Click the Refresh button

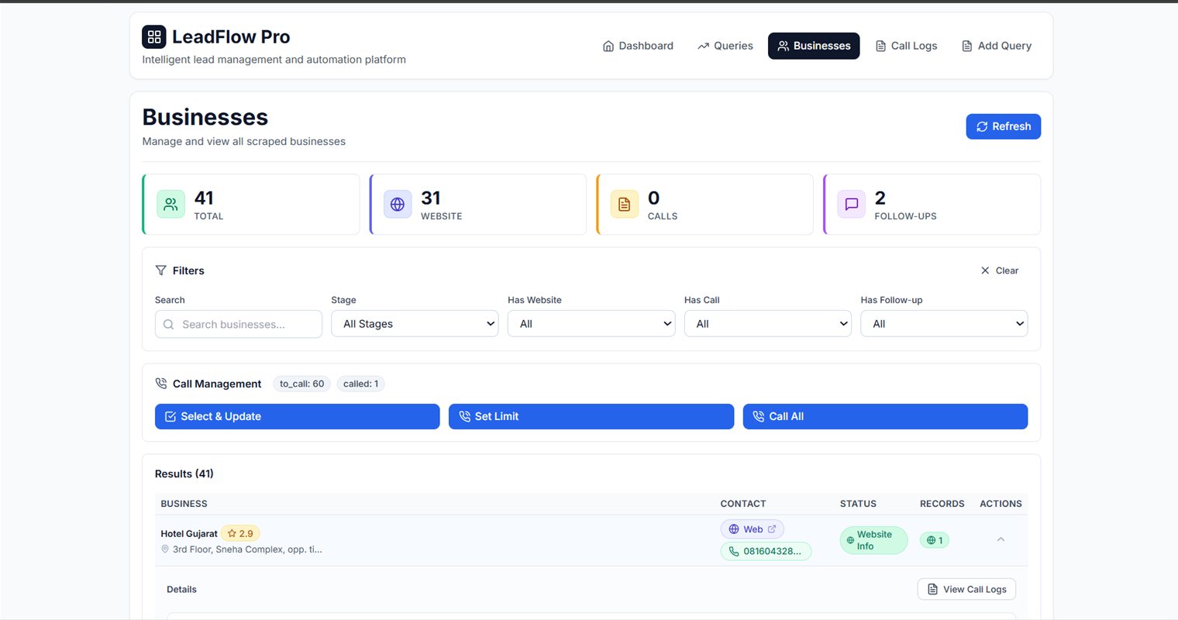coord(1004,126)
